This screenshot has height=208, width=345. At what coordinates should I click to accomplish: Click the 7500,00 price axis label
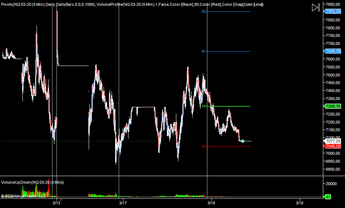coord(333,75)
